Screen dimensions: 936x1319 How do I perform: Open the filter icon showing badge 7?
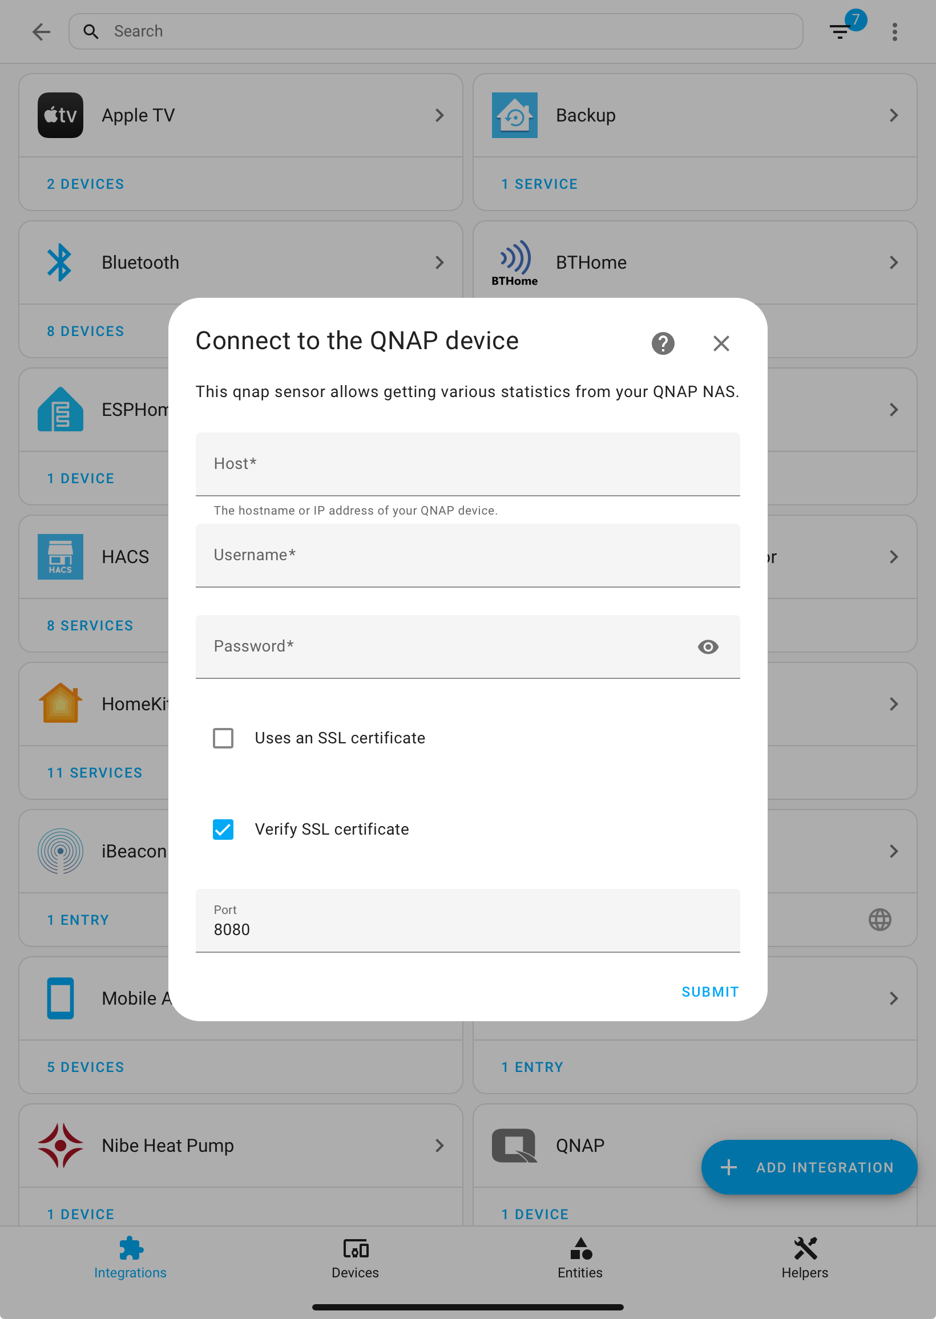[839, 32]
